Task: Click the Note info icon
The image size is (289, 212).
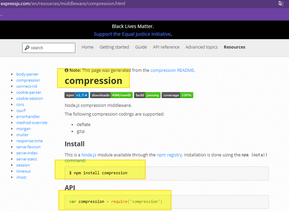Action: click(x=67, y=70)
